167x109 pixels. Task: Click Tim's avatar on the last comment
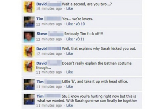point(29,99)
